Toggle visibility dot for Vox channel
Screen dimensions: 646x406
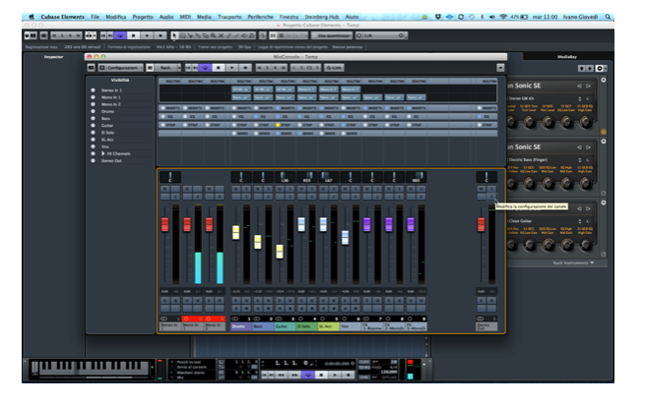coord(93,146)
